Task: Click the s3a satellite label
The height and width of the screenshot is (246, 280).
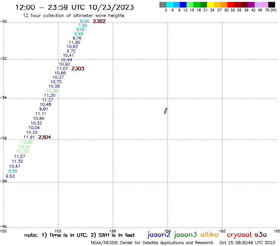Action: [x=260, y=234]
